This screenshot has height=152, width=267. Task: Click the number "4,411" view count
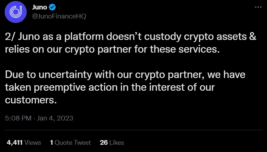tap(14, 142)
